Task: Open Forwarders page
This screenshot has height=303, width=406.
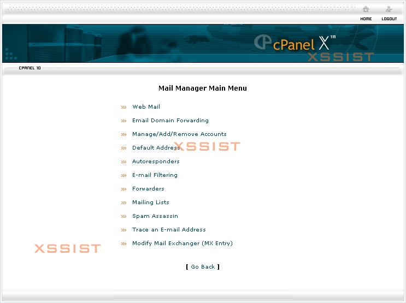Action: (x=148, y=189)
